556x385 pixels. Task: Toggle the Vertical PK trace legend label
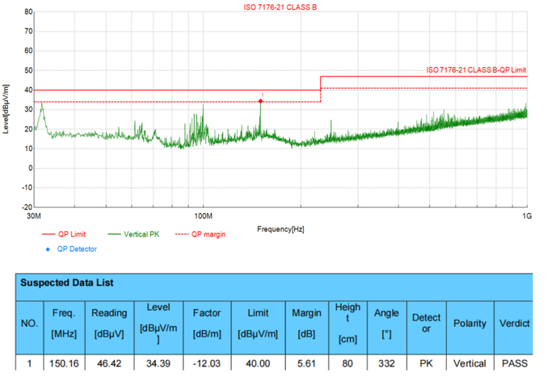[141, 235]
